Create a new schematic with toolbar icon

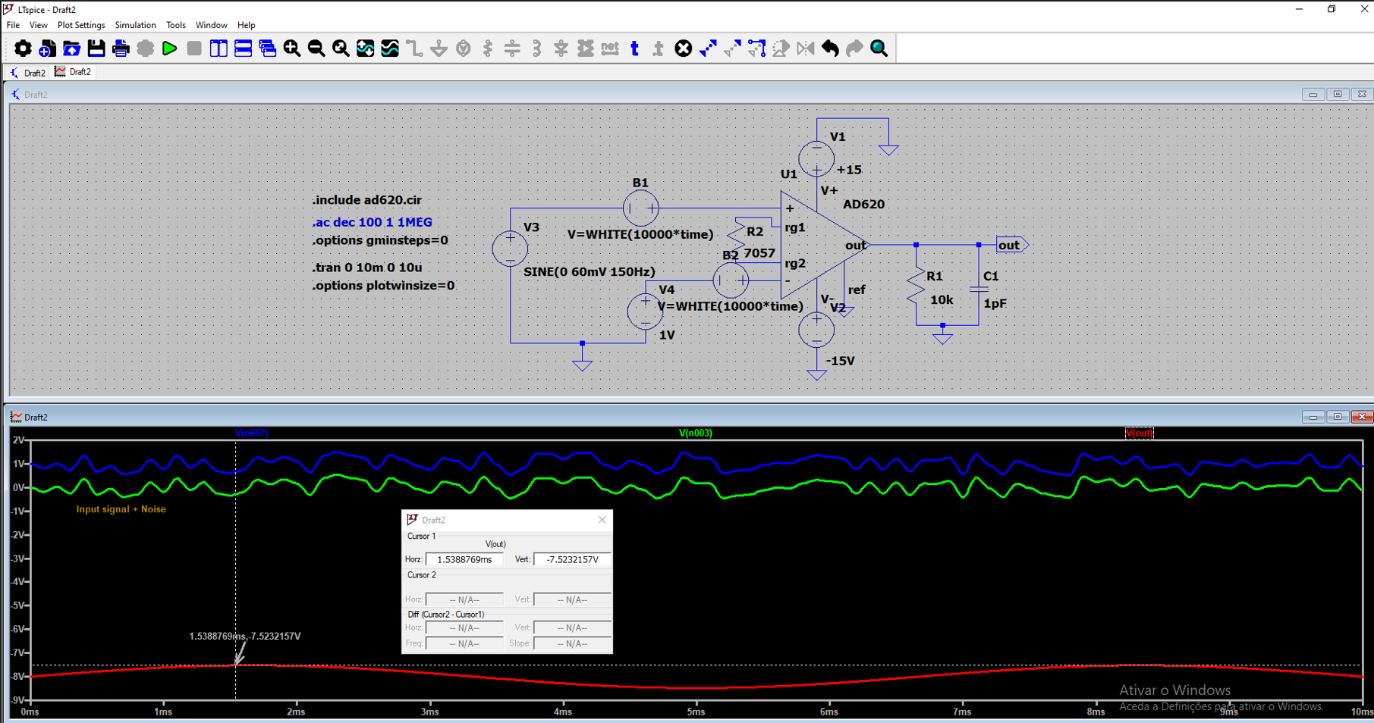tap(47, 49)
